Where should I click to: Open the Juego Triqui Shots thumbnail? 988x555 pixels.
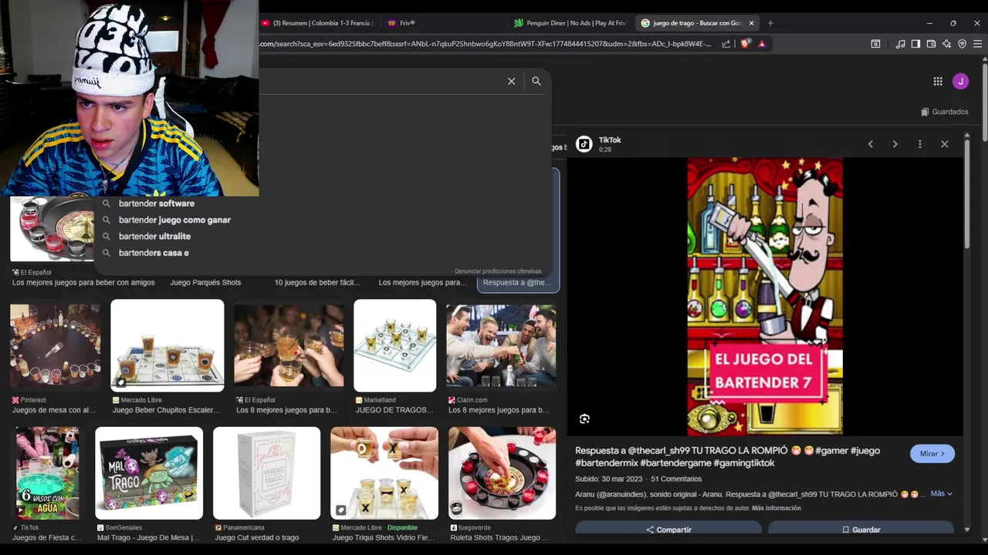[384, 473]
